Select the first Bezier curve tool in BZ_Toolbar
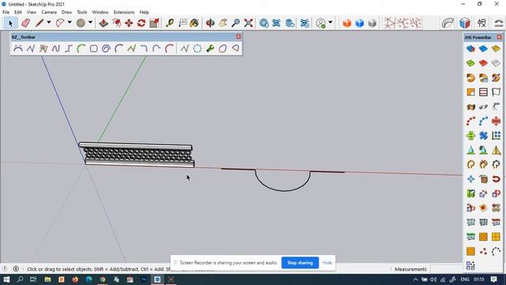Screen dimensions: 506x285 pyautogui.click(x=18, y=48)
